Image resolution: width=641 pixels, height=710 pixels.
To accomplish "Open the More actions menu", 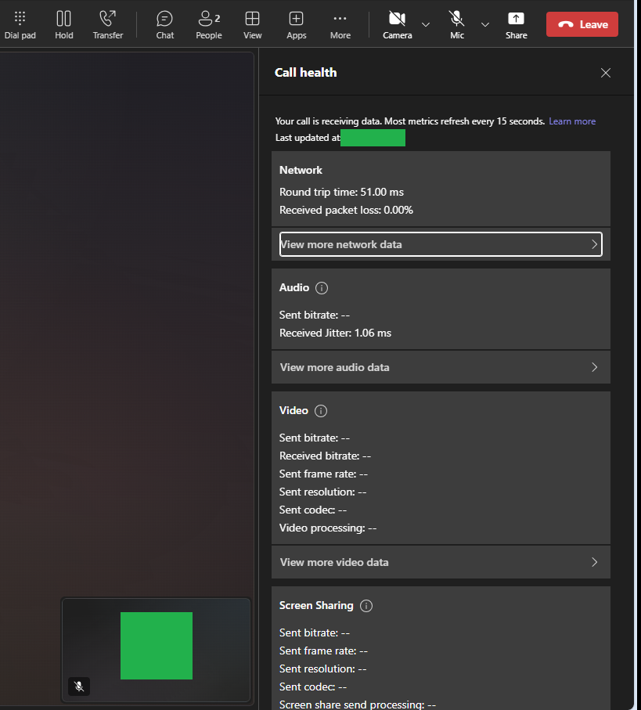I will tap(340, 25).
